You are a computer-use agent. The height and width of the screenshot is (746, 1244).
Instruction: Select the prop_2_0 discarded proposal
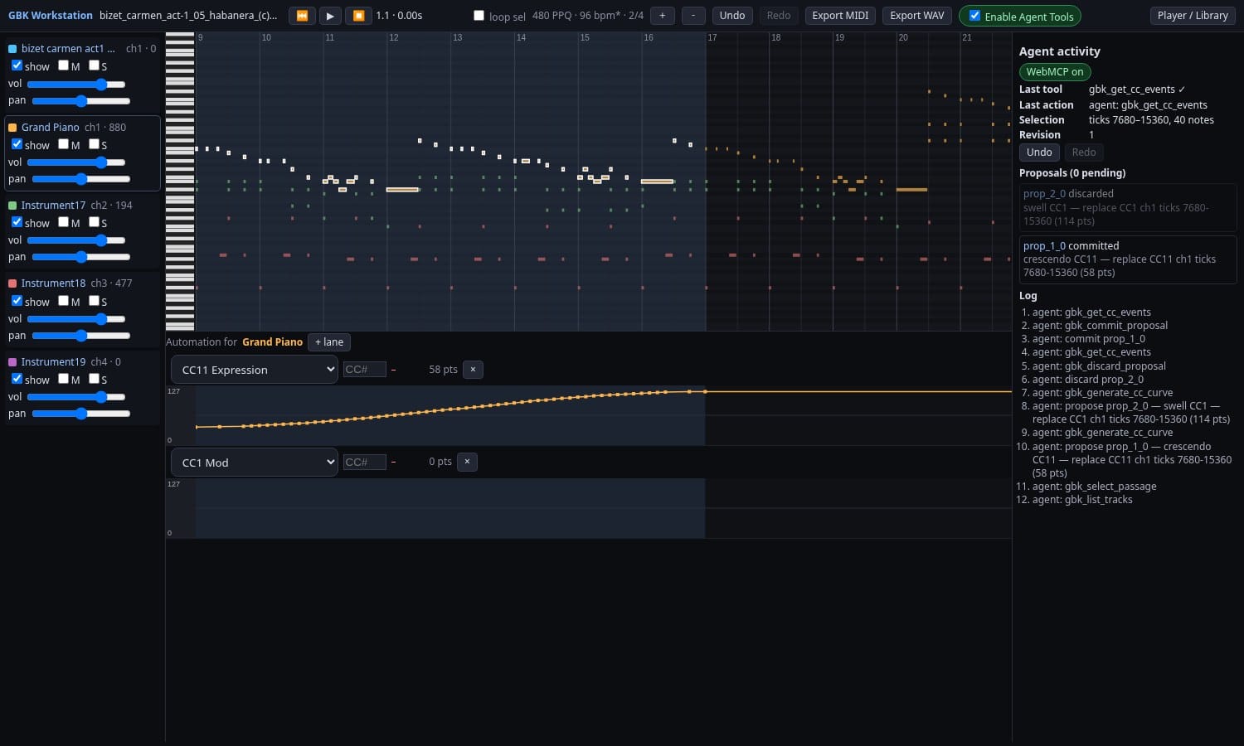[x=1128, y=207]
